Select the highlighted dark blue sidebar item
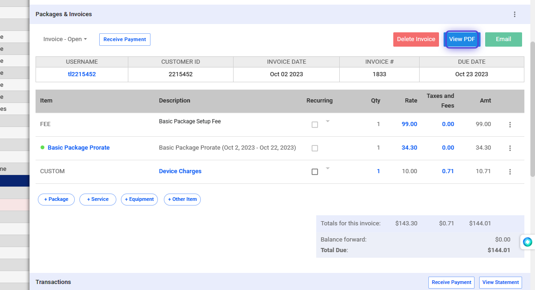535x290 pixels. pos(15,181)
